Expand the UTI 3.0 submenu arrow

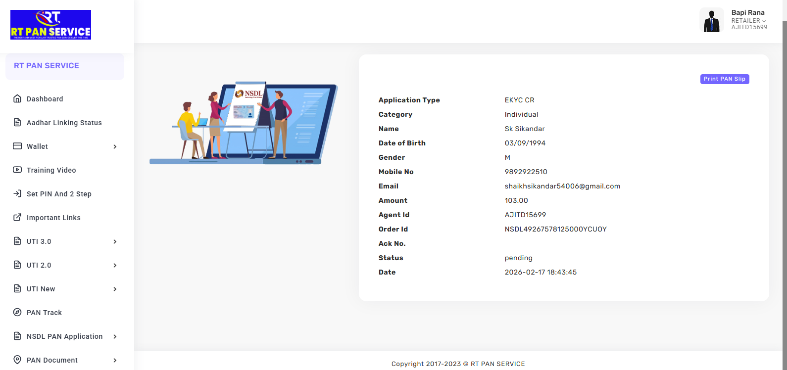[x=115, y=241]
